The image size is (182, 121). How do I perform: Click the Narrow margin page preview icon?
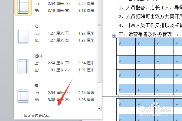point(23,36)
